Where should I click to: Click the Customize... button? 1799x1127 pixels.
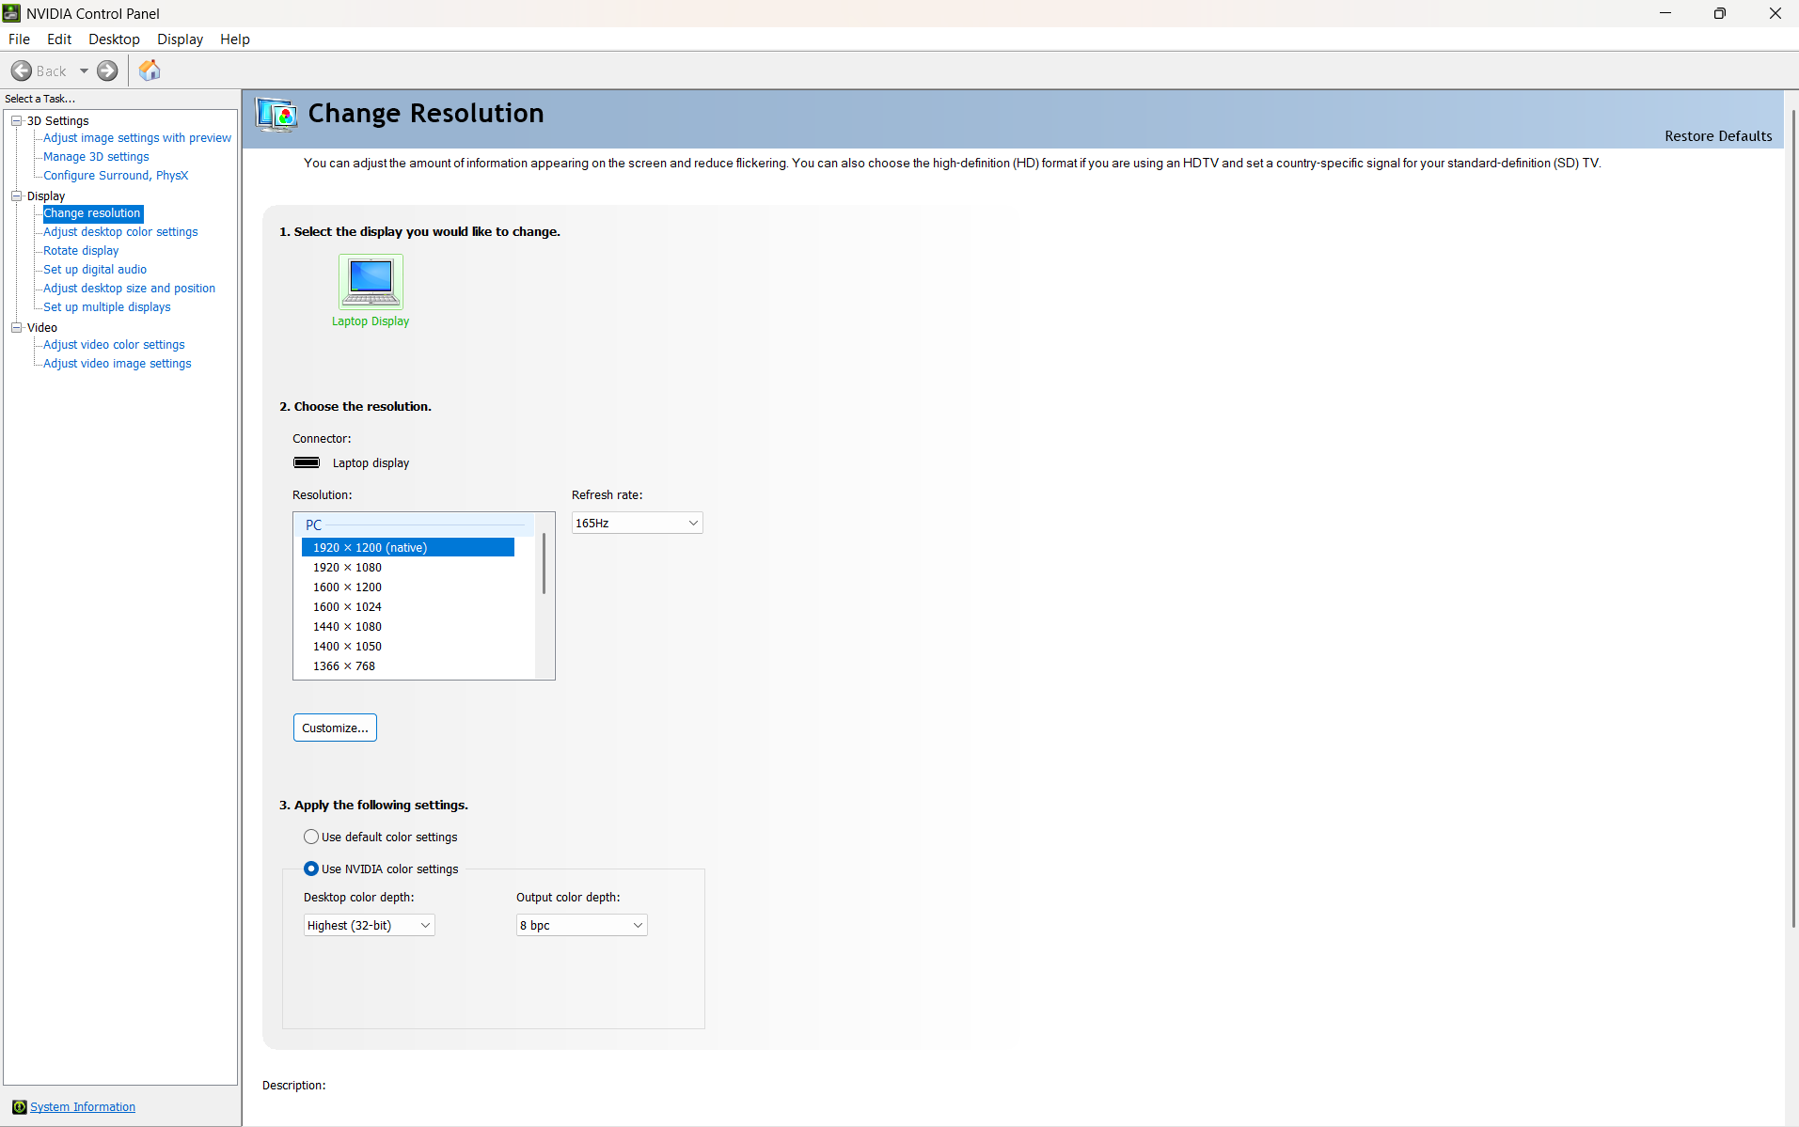pyautogui.click(x=335, y=728)
